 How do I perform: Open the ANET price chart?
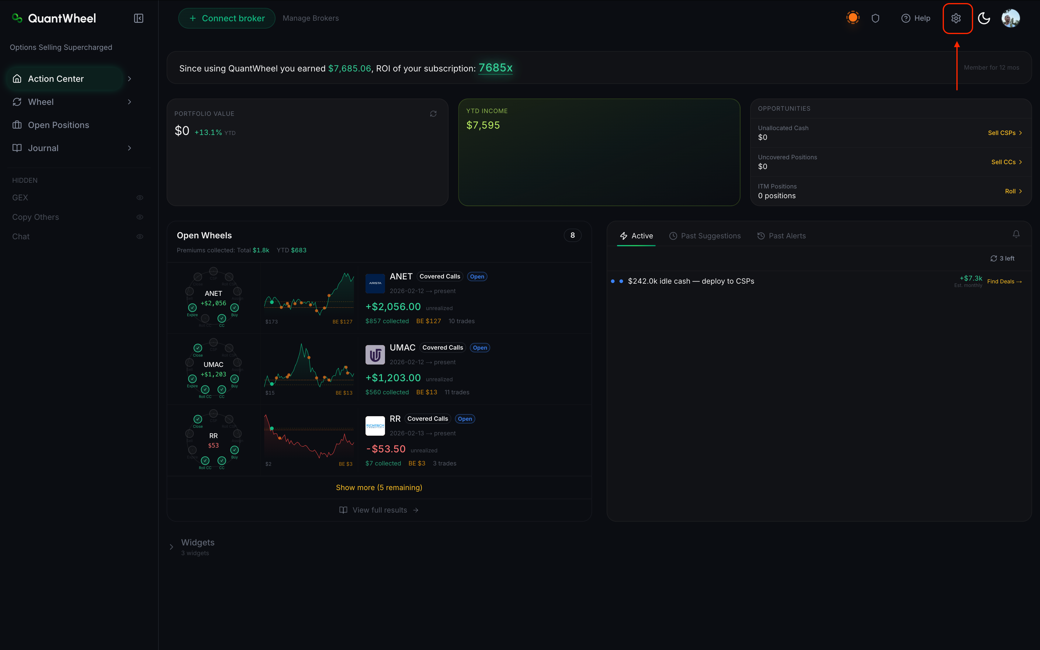pos(309,298)
